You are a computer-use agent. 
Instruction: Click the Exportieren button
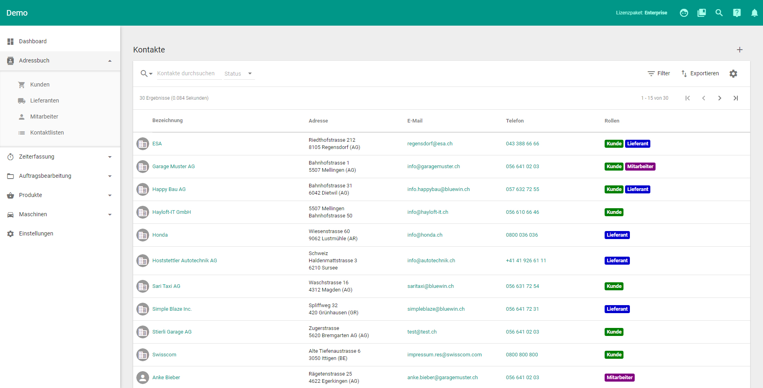[x=700, y=74]
